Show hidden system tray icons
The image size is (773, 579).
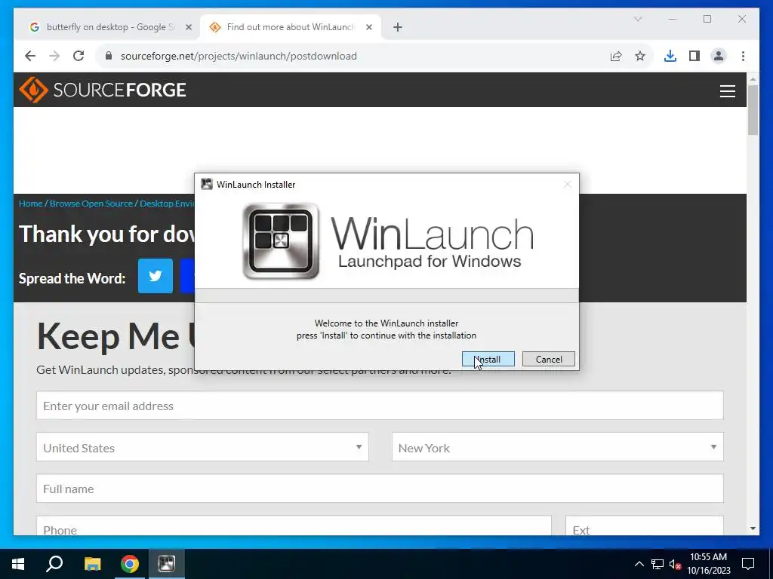tap(639, 564)
